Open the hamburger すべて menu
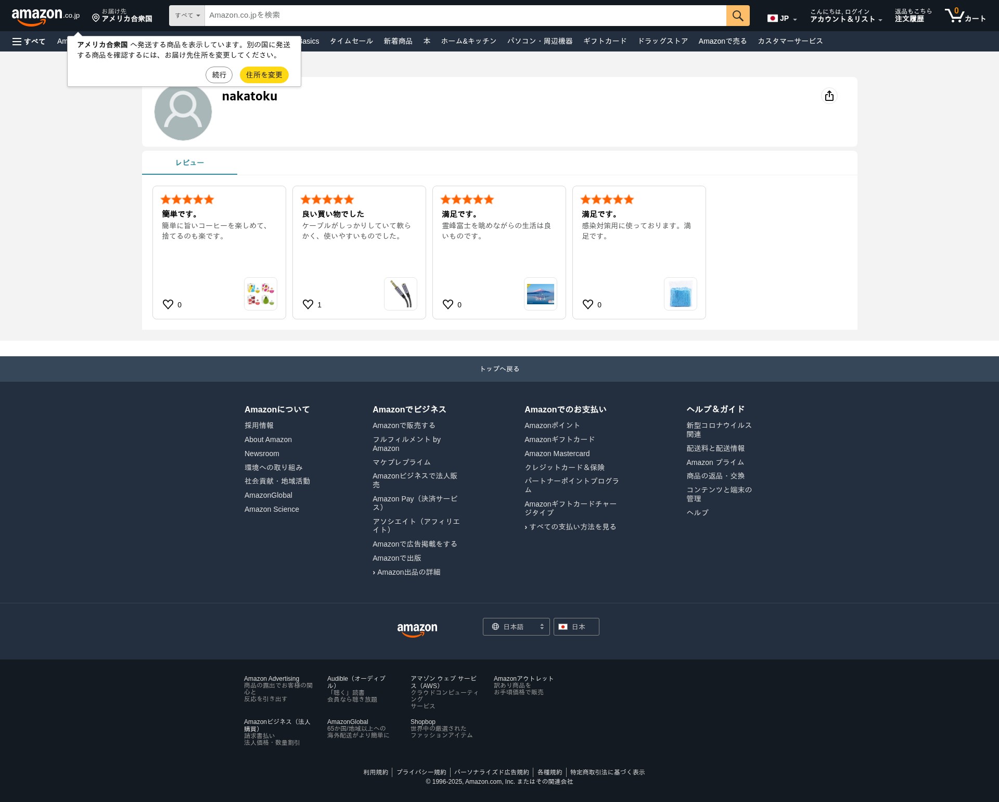The image size is (999, 802). (29, 41)
